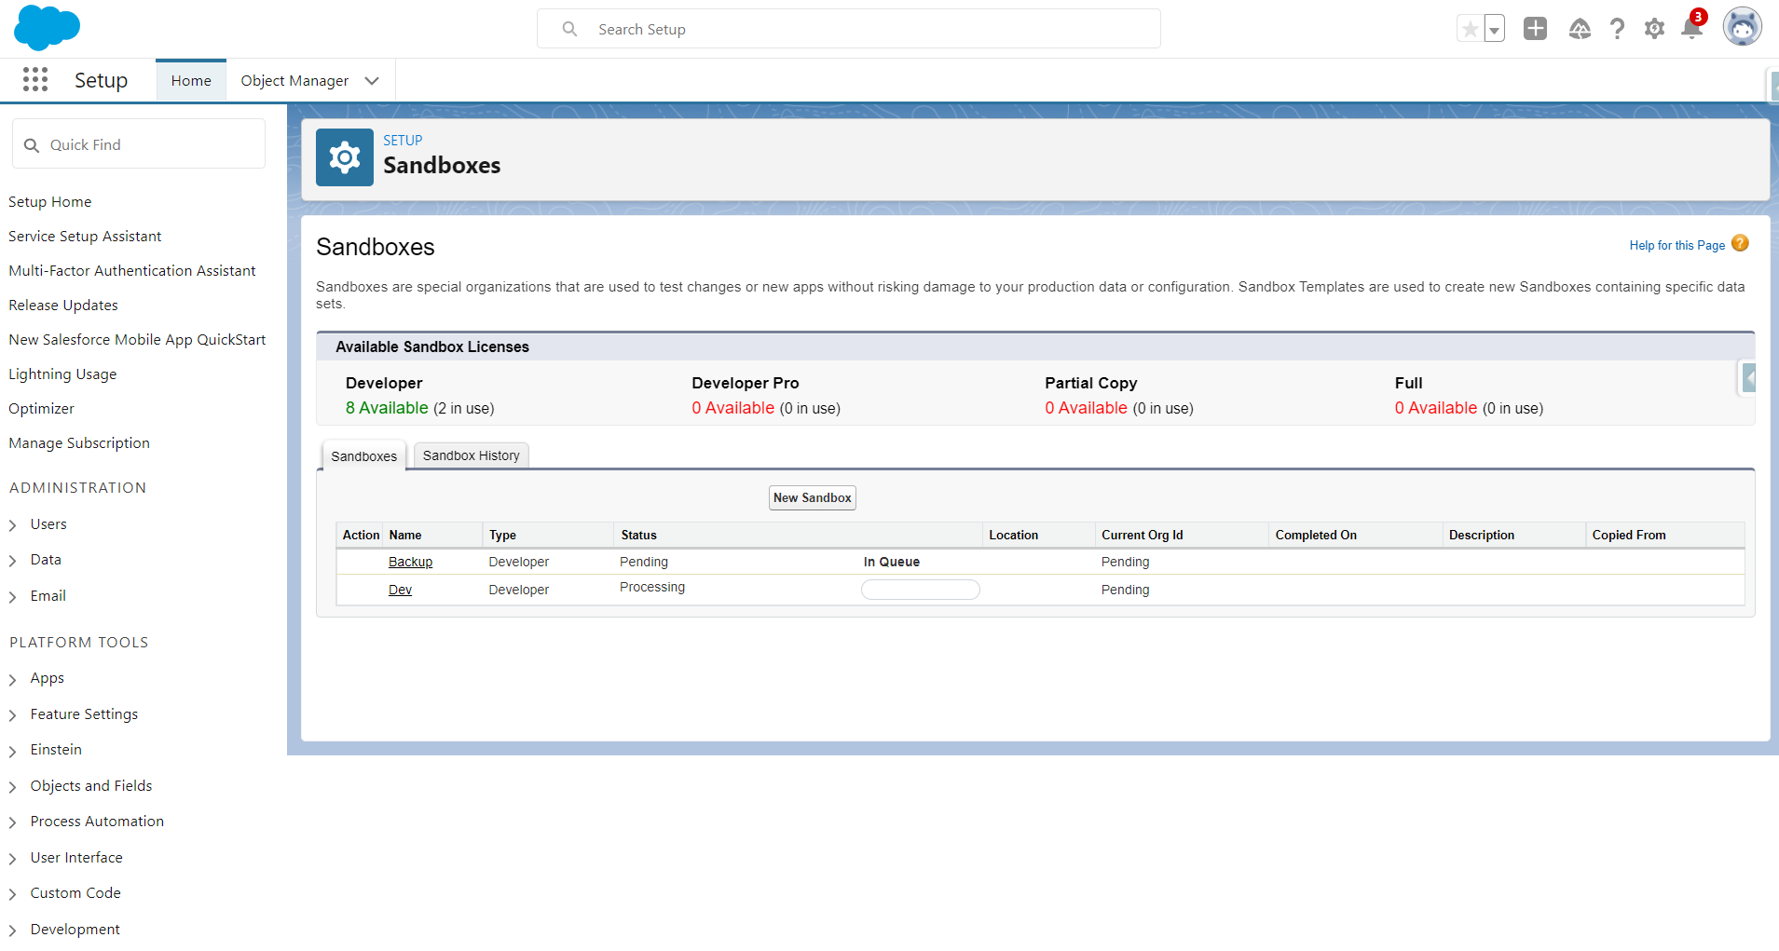
Task: Focus the Quick Find input
Action: click(139, 144)
